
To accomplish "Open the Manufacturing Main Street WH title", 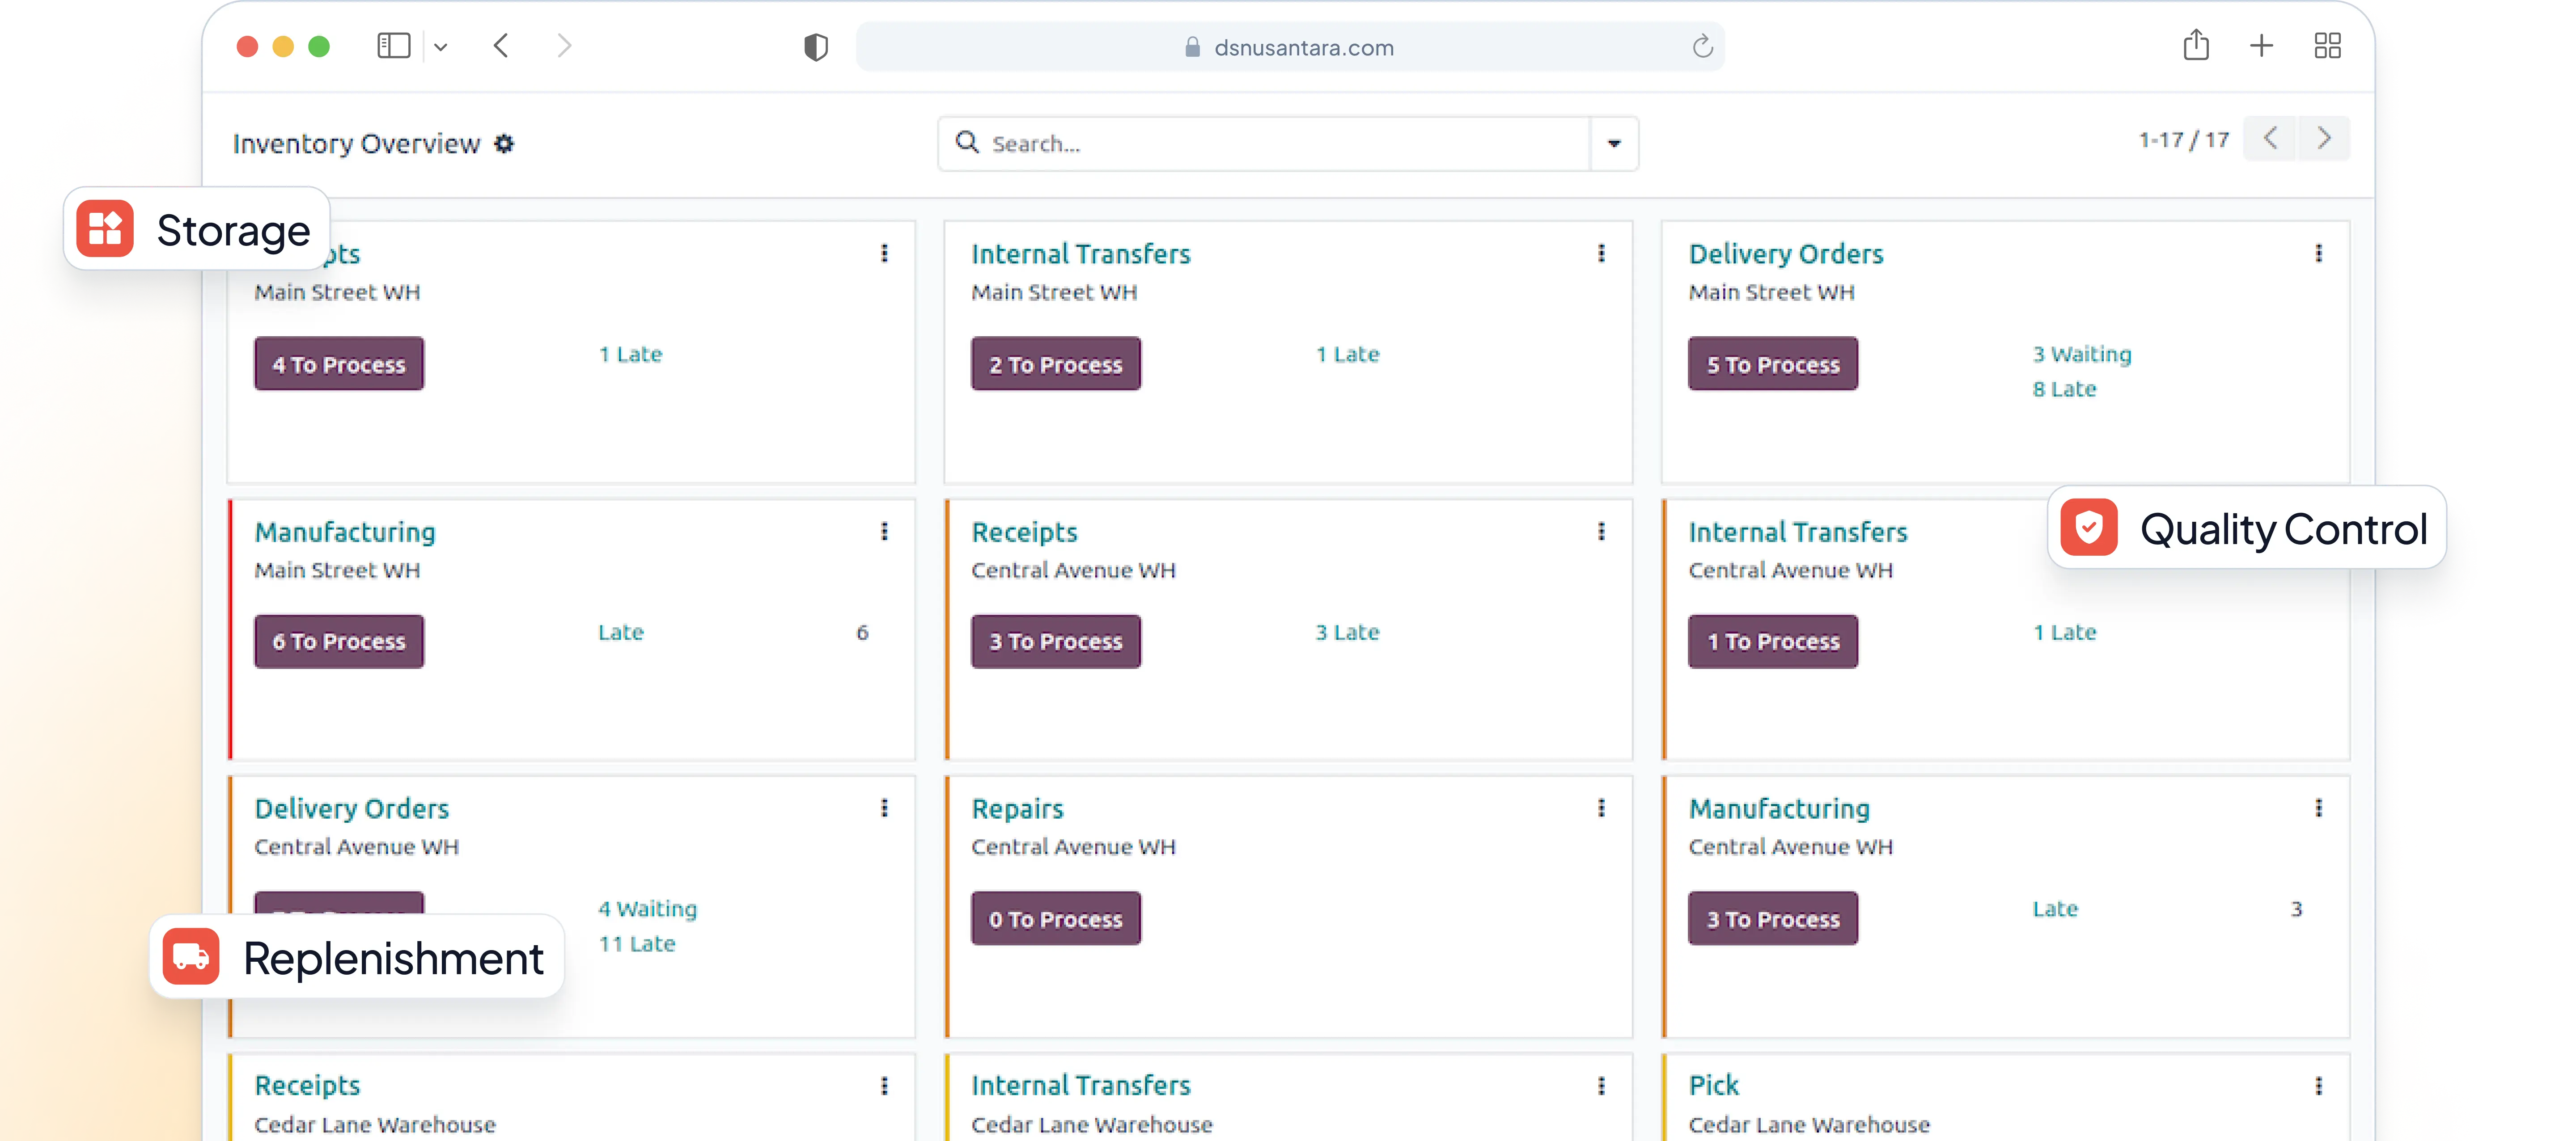I will tap(345, 532).
